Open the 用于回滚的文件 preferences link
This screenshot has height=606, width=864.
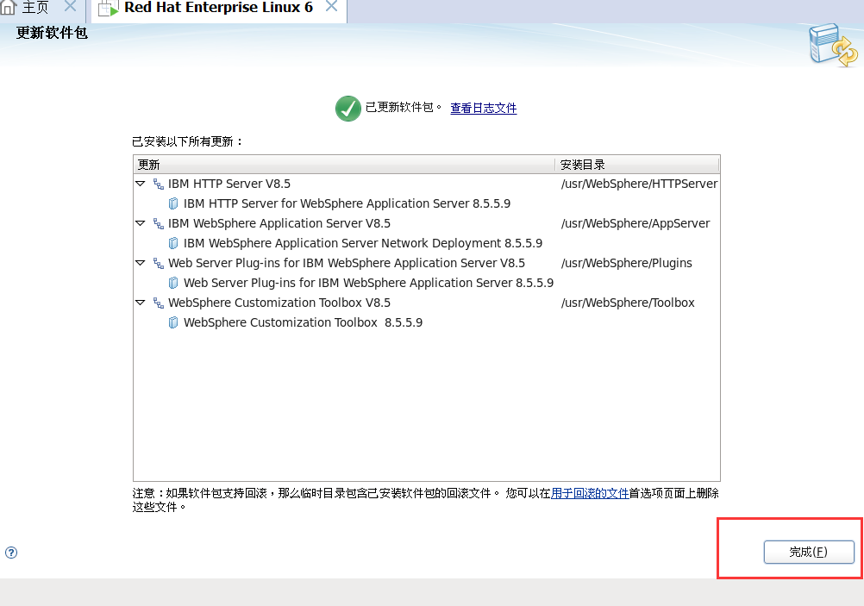(590, 493)
